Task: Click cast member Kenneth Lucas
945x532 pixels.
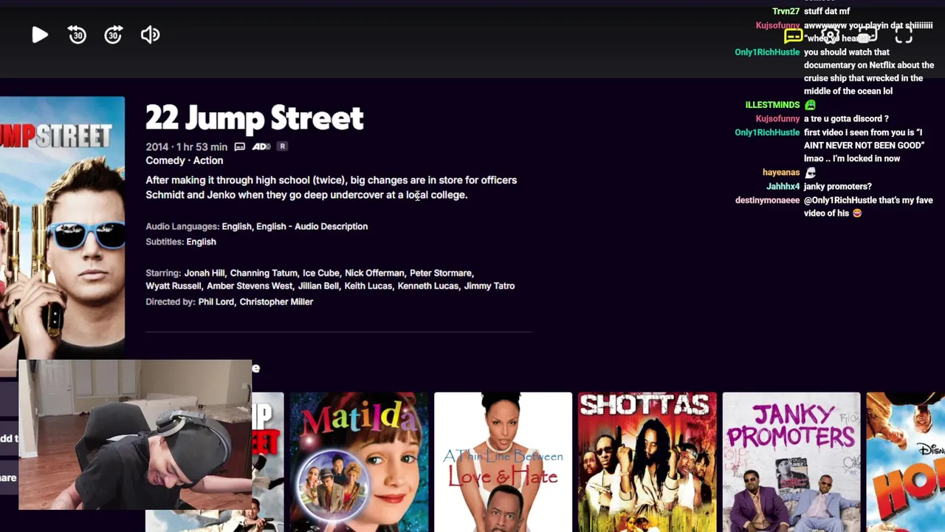Action: coord(428,286)
